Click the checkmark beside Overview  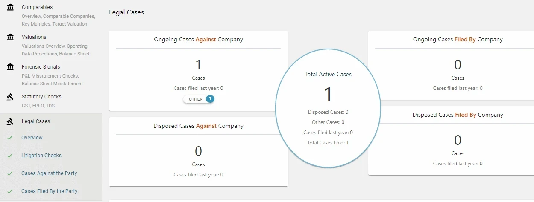click(10, 138)
